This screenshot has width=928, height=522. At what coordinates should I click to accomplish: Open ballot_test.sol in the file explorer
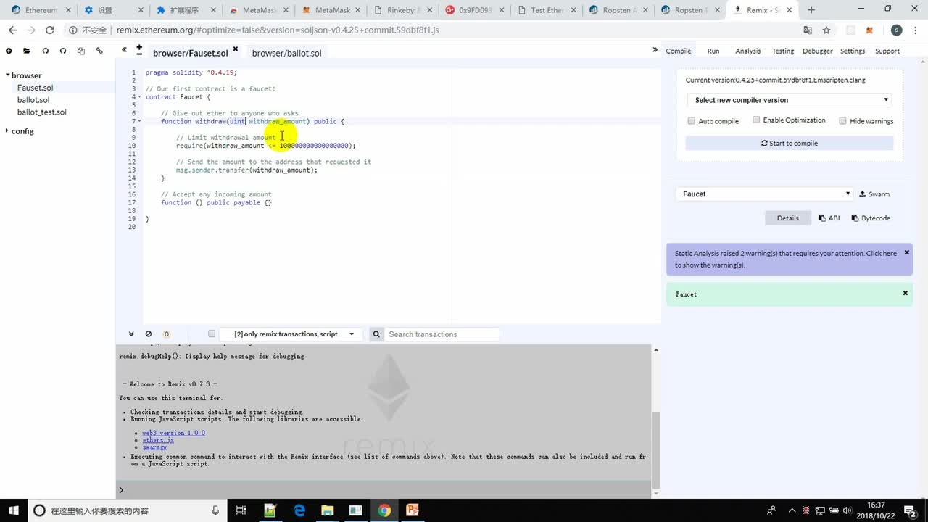point(41,112)
